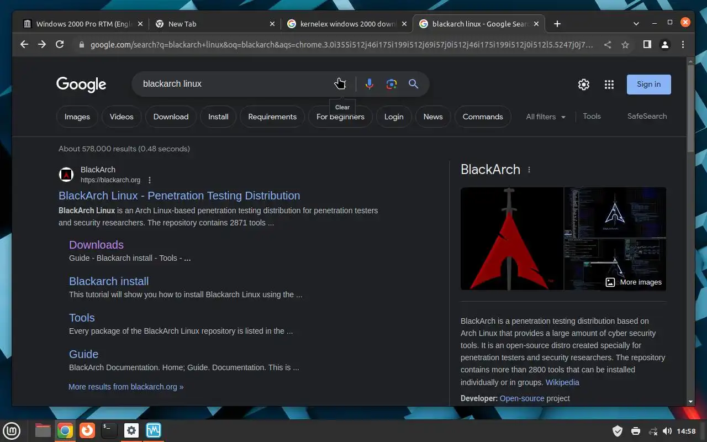Click the BlackArch site favicon

(x=66, y=175)
